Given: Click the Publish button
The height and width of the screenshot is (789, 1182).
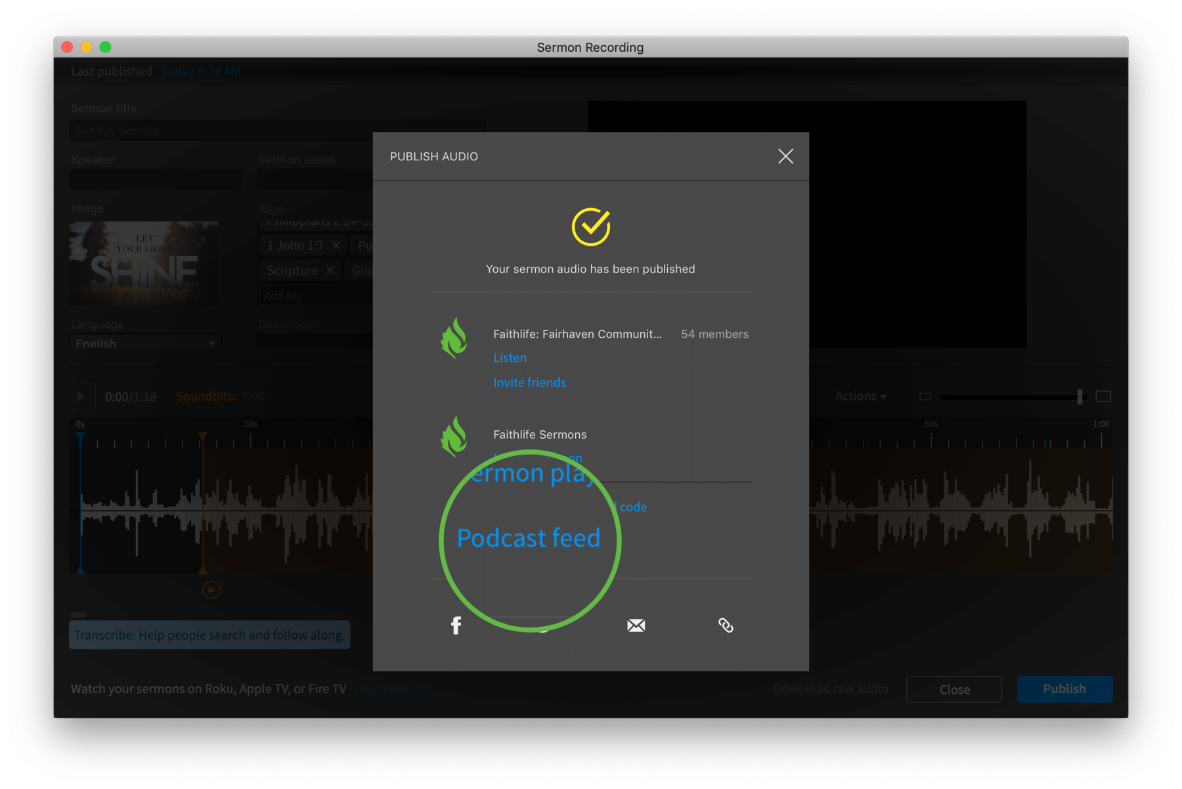Looking at the screenshot, I should pyautogui.click(x=1064, y=688).
